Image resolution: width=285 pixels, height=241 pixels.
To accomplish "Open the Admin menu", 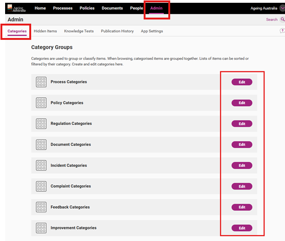I will tap(156, 8).
